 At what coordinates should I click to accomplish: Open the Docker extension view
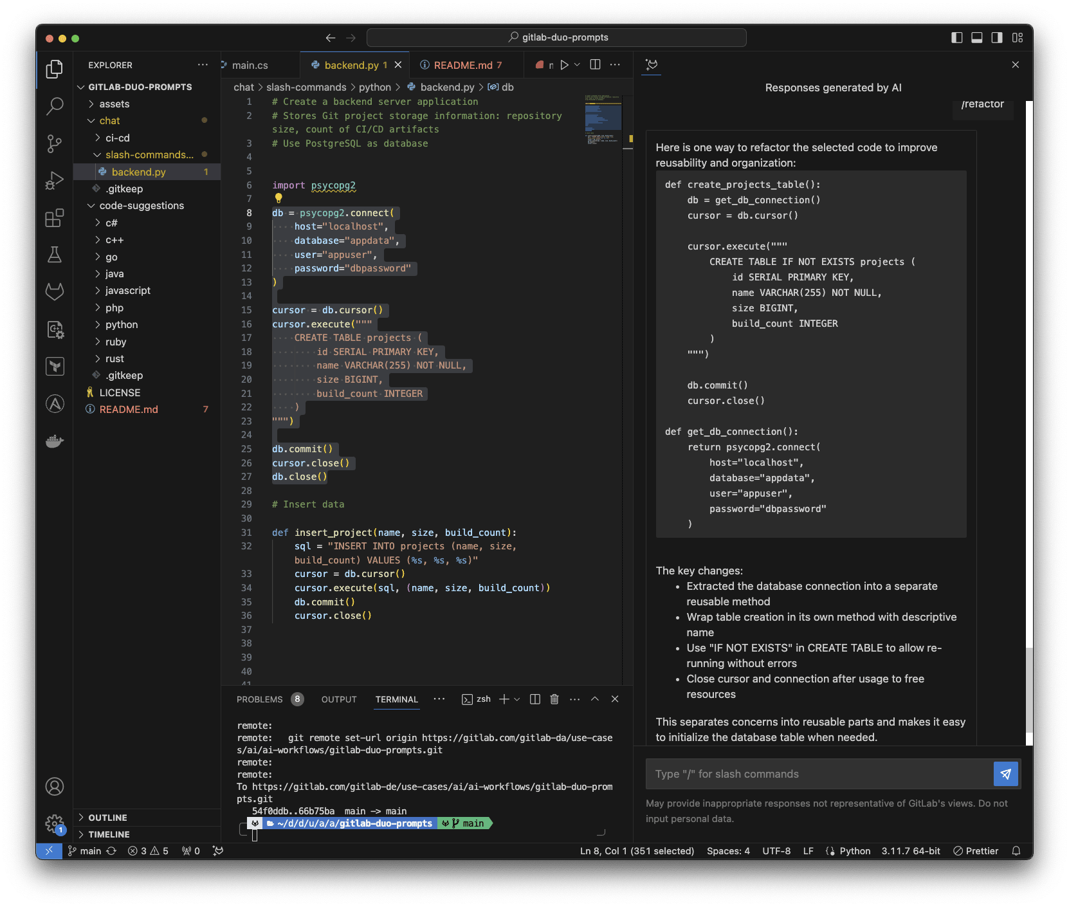(55, 441)
